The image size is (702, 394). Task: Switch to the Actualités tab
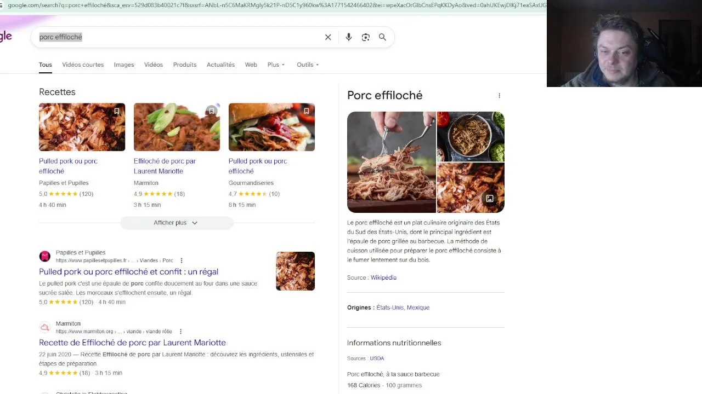tap(220, 65)
